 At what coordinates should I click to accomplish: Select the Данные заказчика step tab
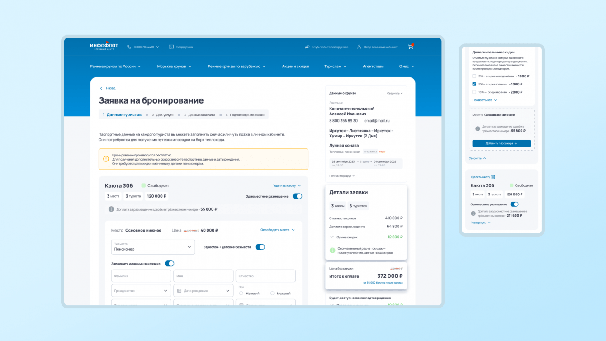199,115
